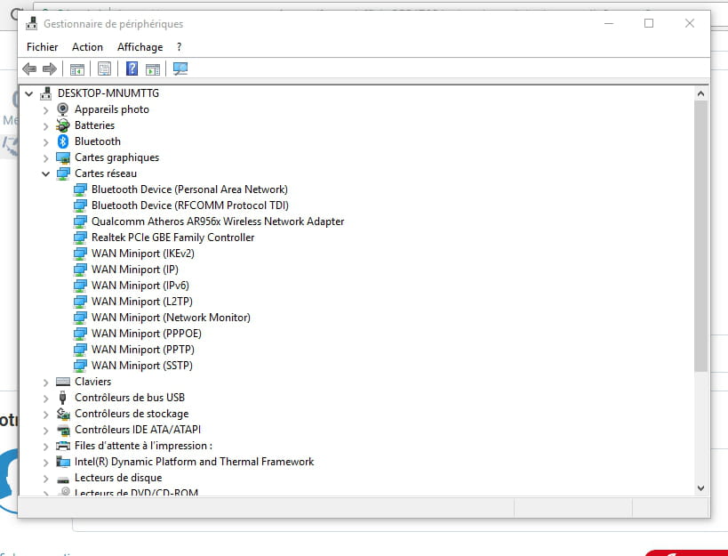Image resolution: width=728 pixels, height=556 pixels.
Task: Collapse the DESKTOP-MNUMTTG root node
Action: coord(28,93)
